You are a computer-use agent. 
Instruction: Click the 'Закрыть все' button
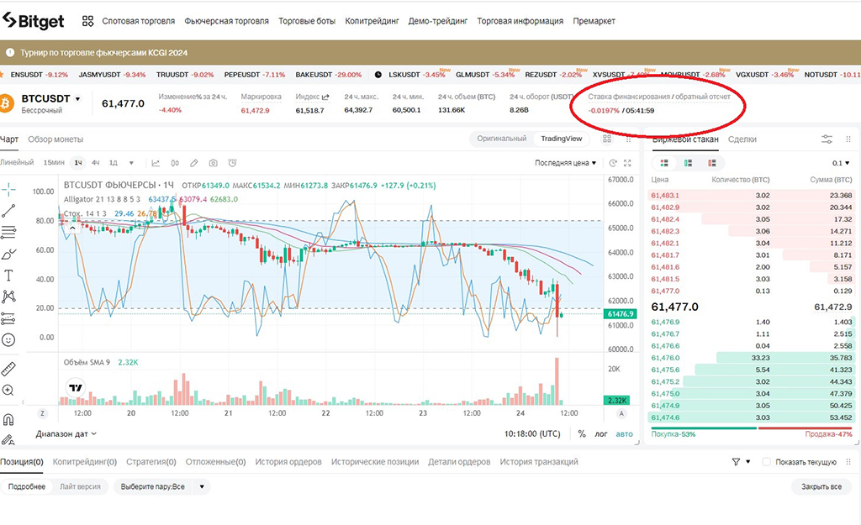(821, 486)
